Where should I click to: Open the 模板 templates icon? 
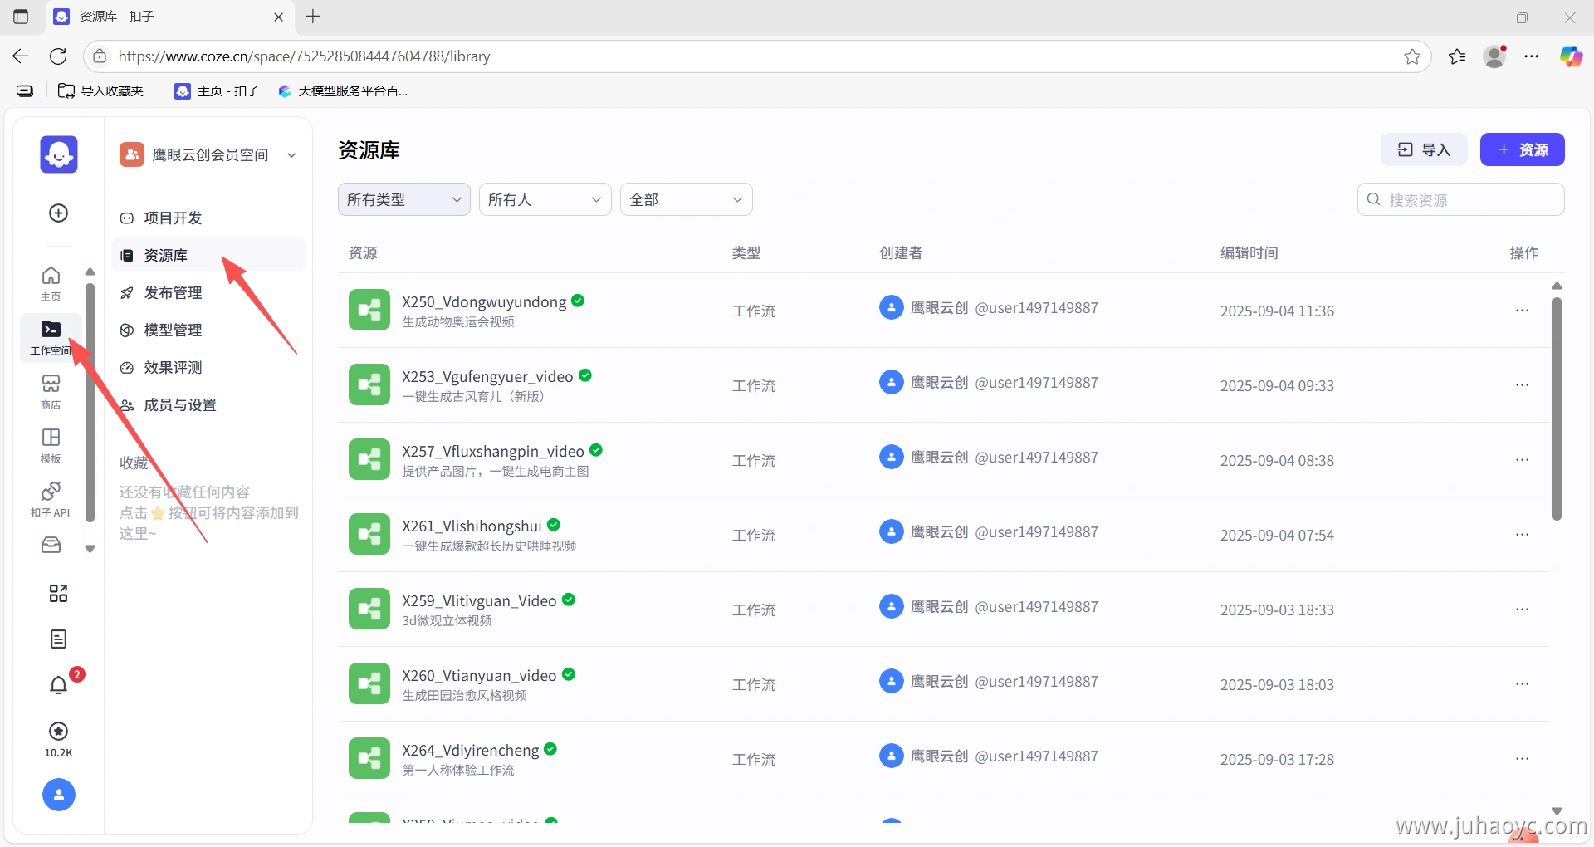click(51, 445)
